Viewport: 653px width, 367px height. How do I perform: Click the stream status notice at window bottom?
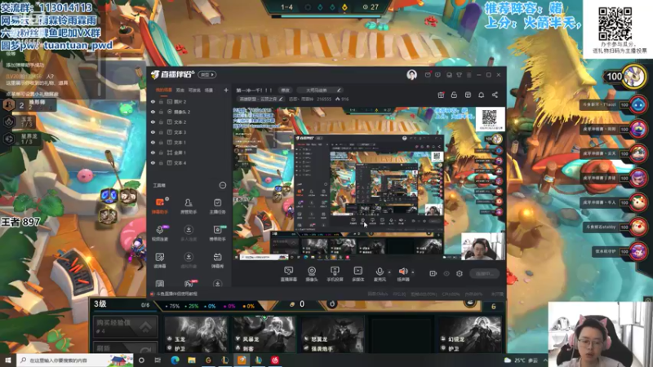click(x=174, y=294)
